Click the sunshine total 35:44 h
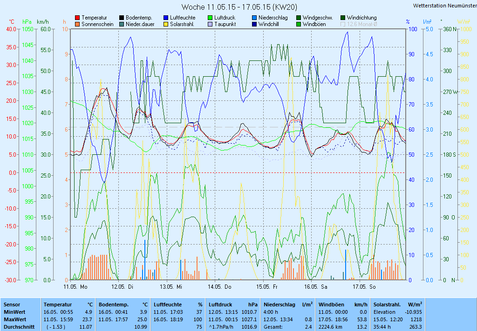 (382, 327)
